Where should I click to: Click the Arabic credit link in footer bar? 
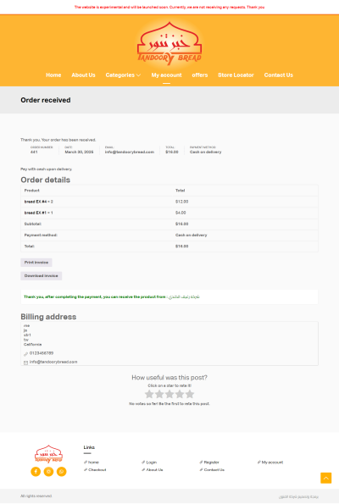click(298, 496)
